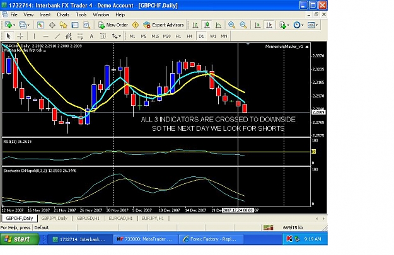This screenshot has height=255, width=394.
Task: Switch timeframe to M15
Action: coord(155,36)
